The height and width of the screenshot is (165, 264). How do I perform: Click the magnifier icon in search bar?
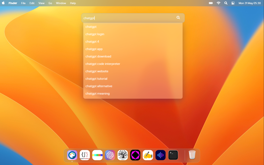(178, 18)
